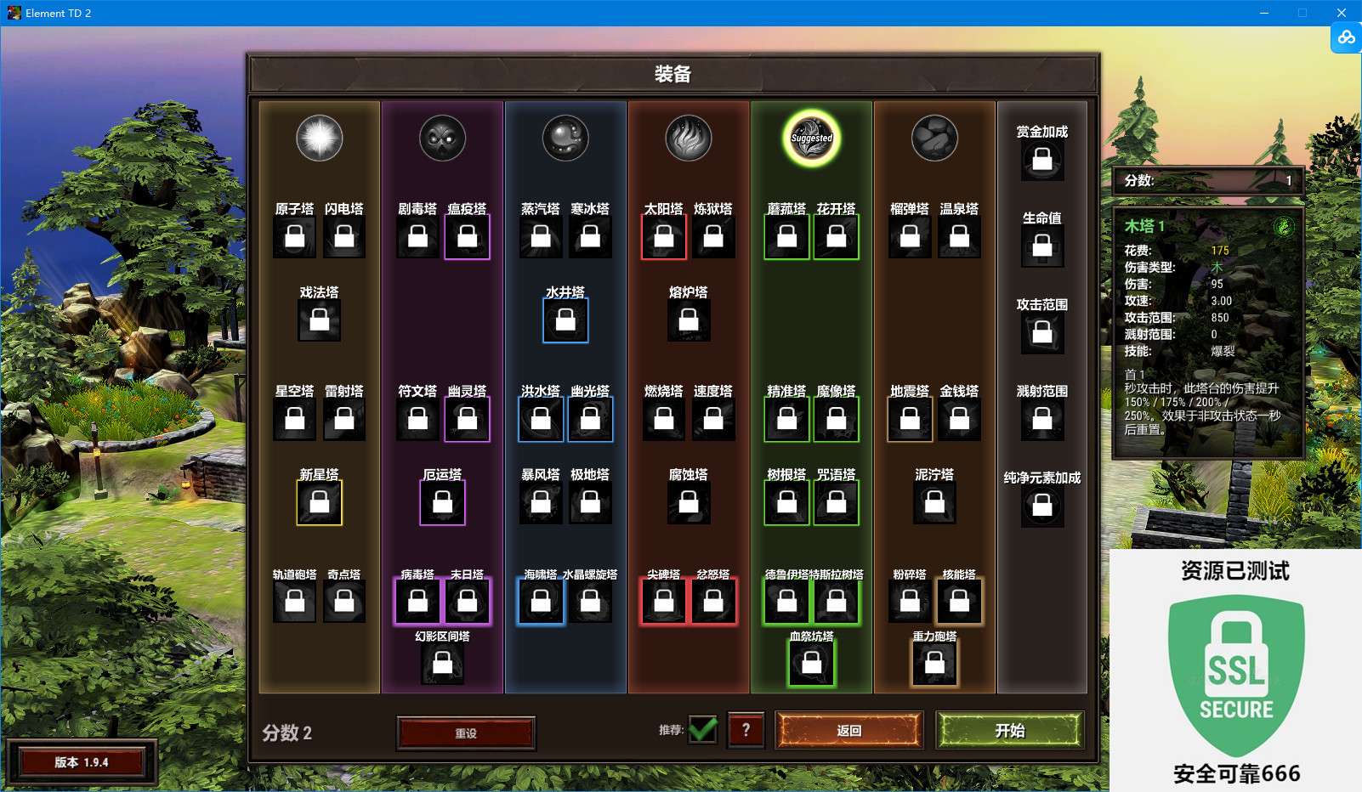This screenshot has width=1362, height=792.
Task: Click the locked 戏法塔 tower slot
Action: pos(320,320)
